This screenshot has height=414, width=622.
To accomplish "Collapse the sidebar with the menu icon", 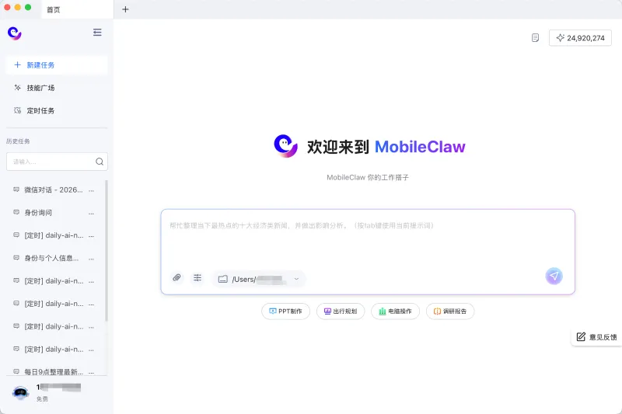I will click(97, 32).
